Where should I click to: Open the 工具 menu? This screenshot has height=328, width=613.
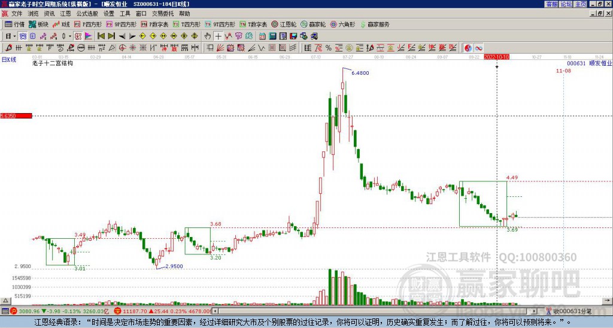125,14
